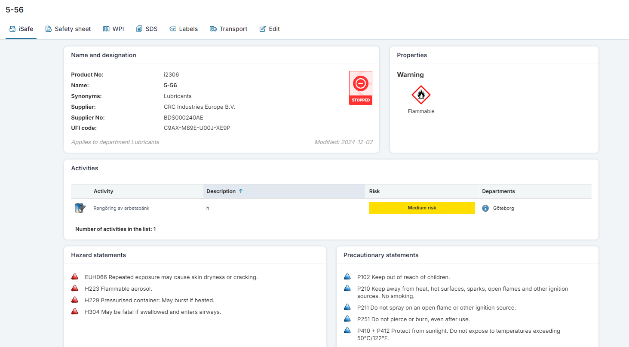
Task: Click the description cell 'h'
Action: click(x=208, y=208)
